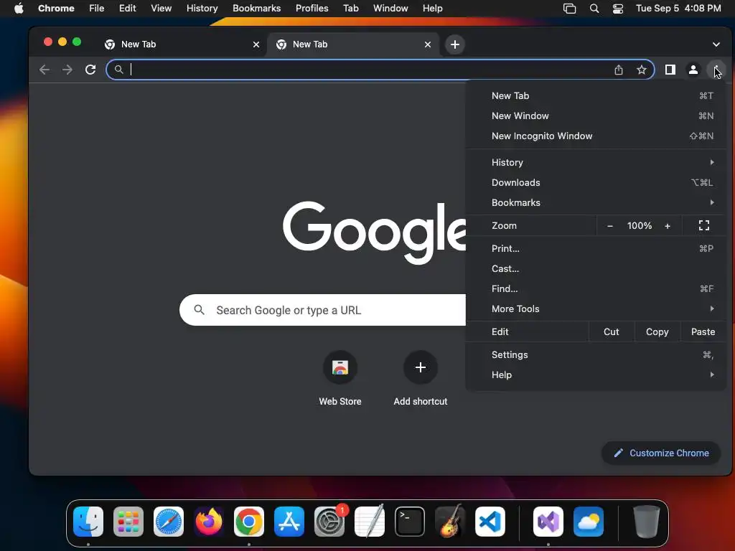Increase zoom with the plus button

pyautogui.click(x=668, y=226)
